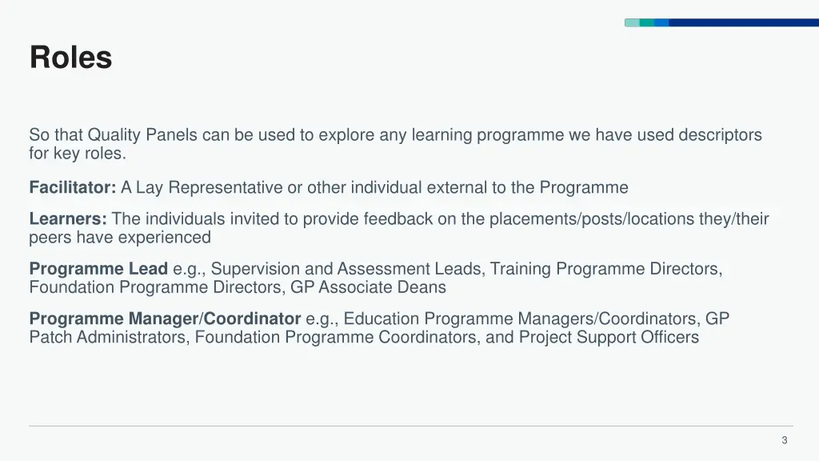Click the horizontal footer divider line
The image size is (819, 461).
[x=411, y=426]
